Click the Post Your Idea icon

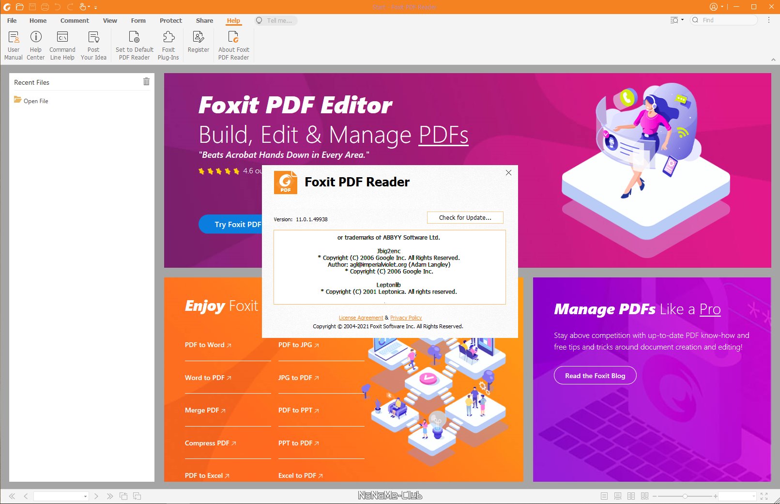click(x=93, y=46)
